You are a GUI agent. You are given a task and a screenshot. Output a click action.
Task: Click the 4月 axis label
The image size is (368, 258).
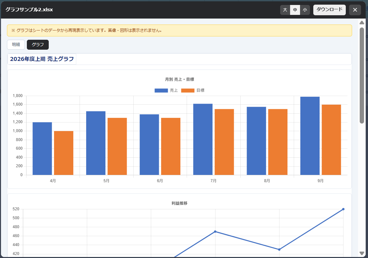click(53, 181)
